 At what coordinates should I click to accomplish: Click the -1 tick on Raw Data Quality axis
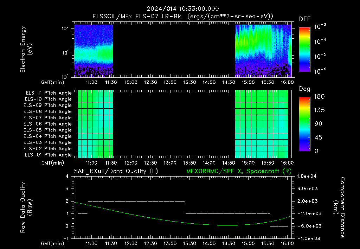click(66, 238)
